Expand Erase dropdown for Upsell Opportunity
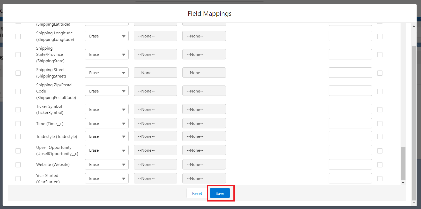This screenshot has height=209, width=421. point(107,150)
